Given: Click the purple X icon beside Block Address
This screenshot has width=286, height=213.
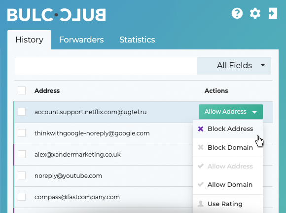Looking at the screenshot, I should tap(201, 129).
